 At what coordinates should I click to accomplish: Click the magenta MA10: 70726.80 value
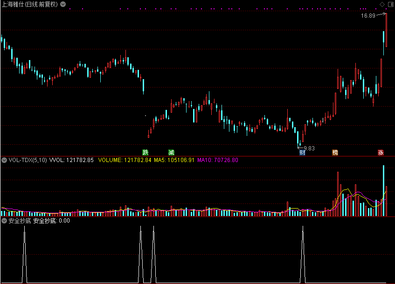point(218,160)
